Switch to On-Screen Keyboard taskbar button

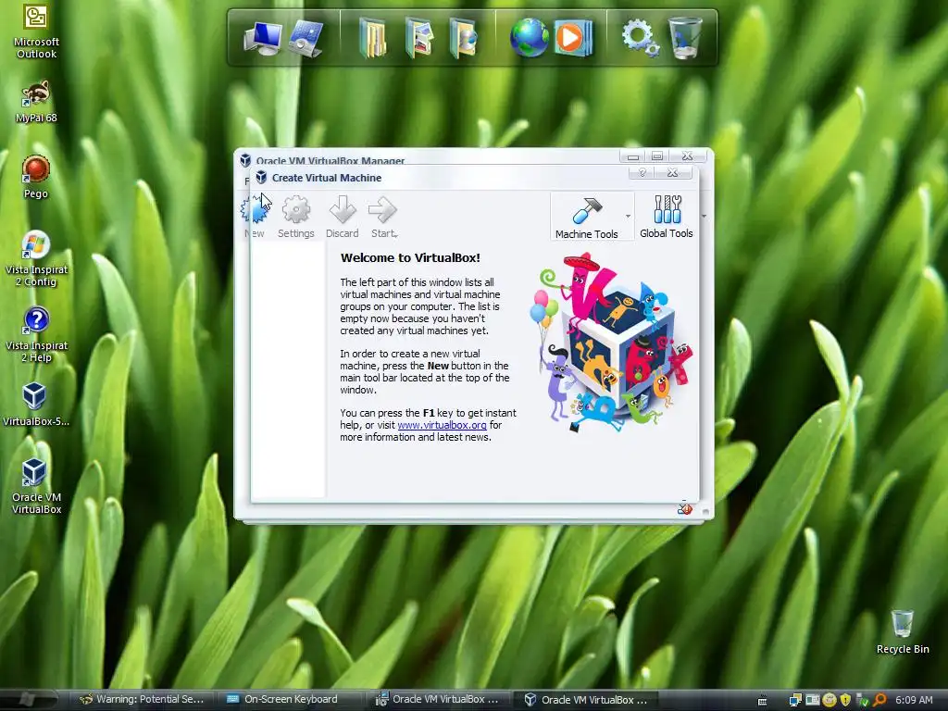tap(288, 700)
